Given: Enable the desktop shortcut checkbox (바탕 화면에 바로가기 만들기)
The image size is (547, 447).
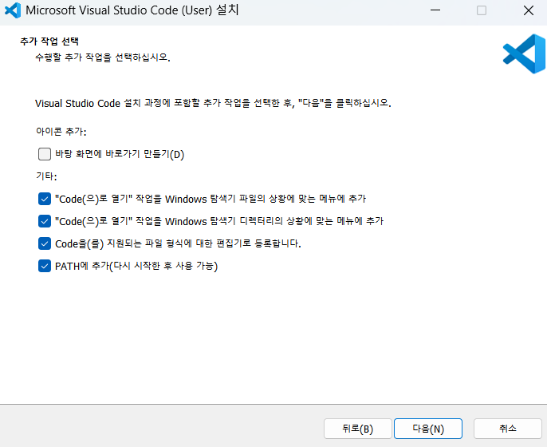Looking at the screenshot, I should click(45, 154).
